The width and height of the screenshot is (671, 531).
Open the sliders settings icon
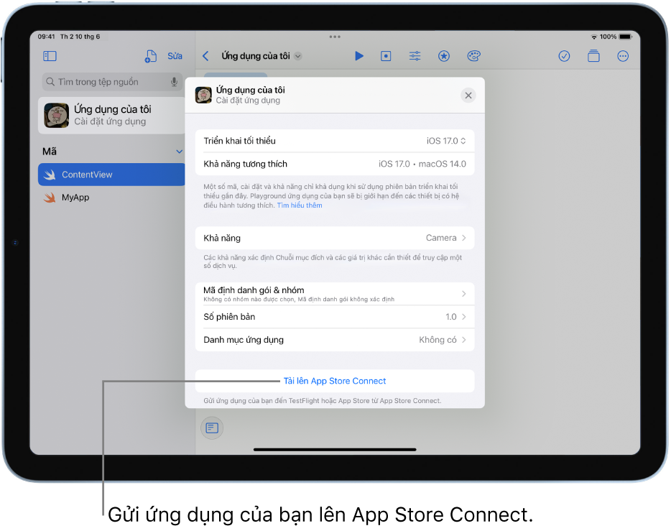click(415, 56)
